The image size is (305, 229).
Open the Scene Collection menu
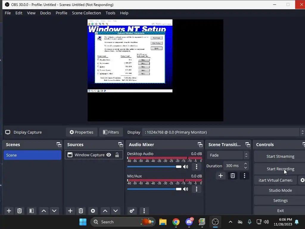point(86,13)
